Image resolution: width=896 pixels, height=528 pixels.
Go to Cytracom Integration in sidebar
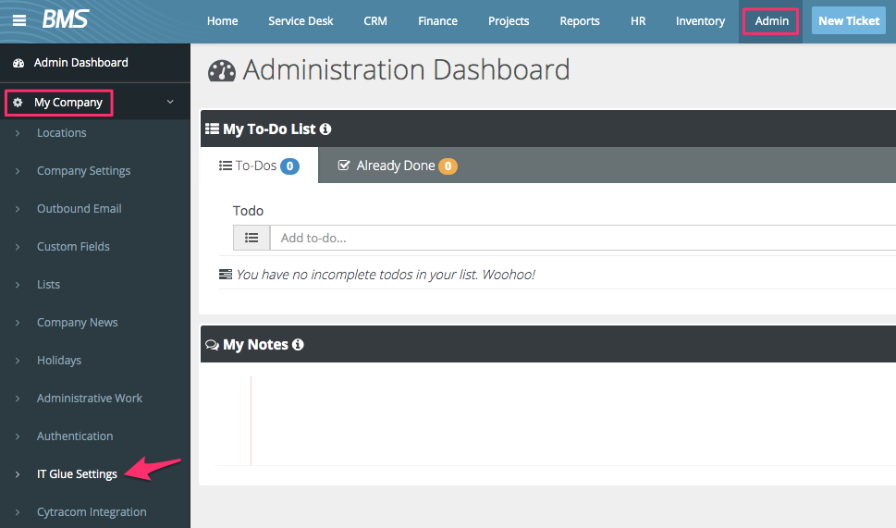(x=92, y=512)
